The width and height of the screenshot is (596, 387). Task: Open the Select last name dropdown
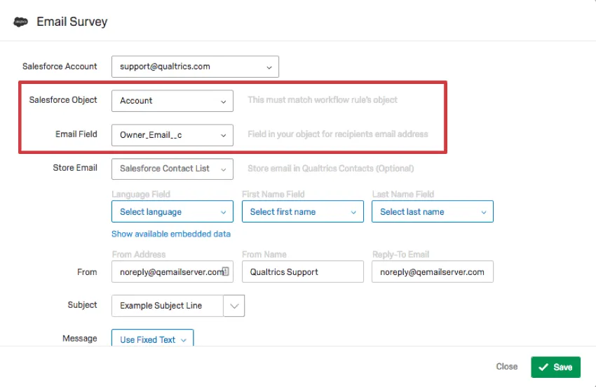pos(432,212)
